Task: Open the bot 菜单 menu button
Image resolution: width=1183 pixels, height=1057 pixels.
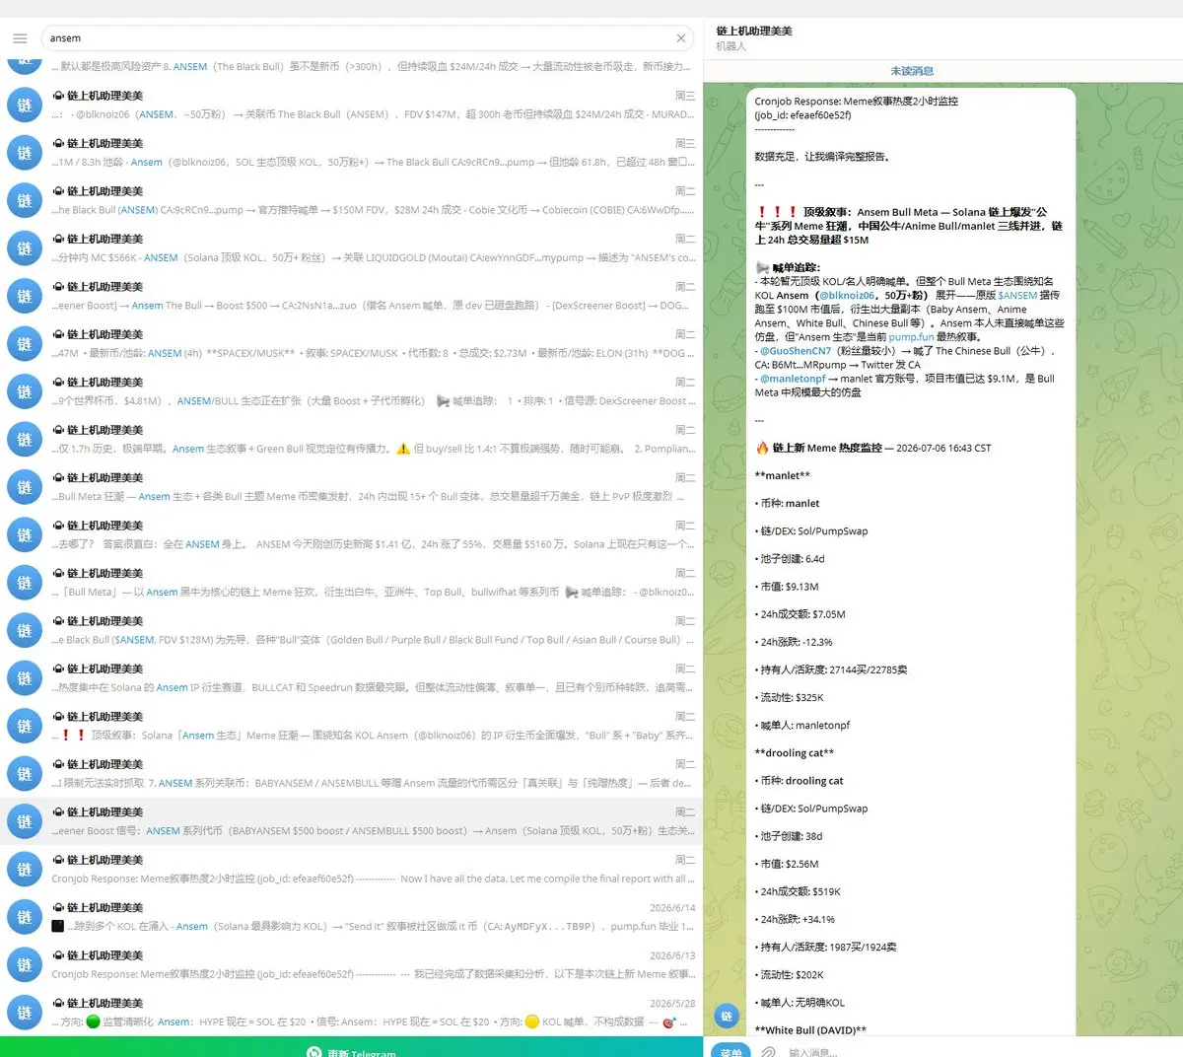Action: (x=731, y=1051)
